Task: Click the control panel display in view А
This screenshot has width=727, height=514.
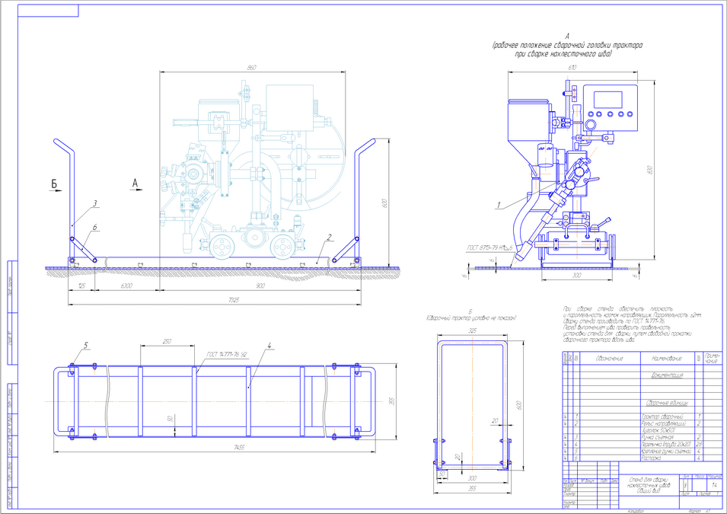Action: tap(607, 99)
